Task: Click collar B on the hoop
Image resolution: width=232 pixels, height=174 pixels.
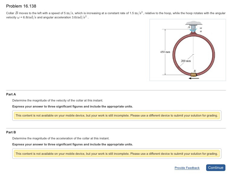Action: tap(193, 74)
